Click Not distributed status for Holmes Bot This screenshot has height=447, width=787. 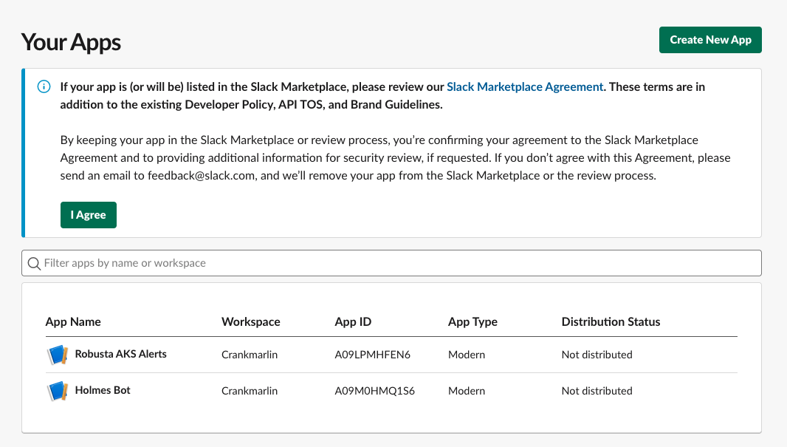(x=597, y=391)
